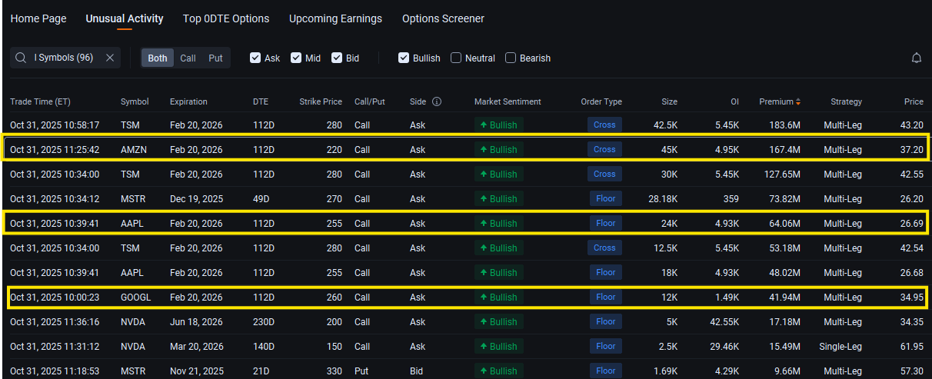Viewport: 932px width, 379px height.
Task: Click the DTE column header
Action: tap(261, 101)
